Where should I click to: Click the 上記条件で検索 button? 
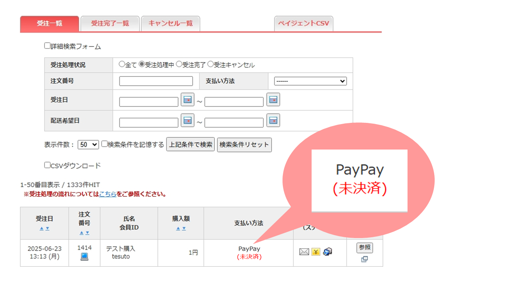click(x=190, y=144)
